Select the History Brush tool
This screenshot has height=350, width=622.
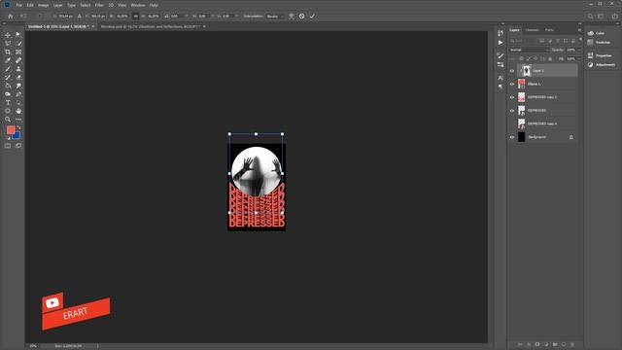click(x=8, y=78)
